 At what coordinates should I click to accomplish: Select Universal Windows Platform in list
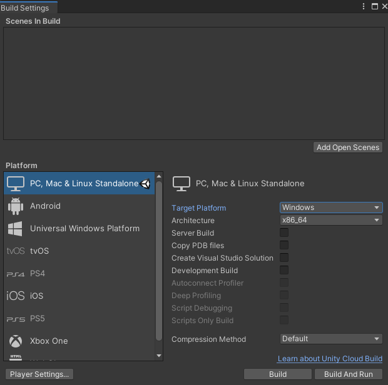(85, 229)
